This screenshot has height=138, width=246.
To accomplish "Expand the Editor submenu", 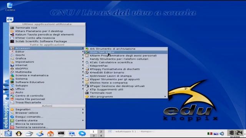I will [47, 52].
